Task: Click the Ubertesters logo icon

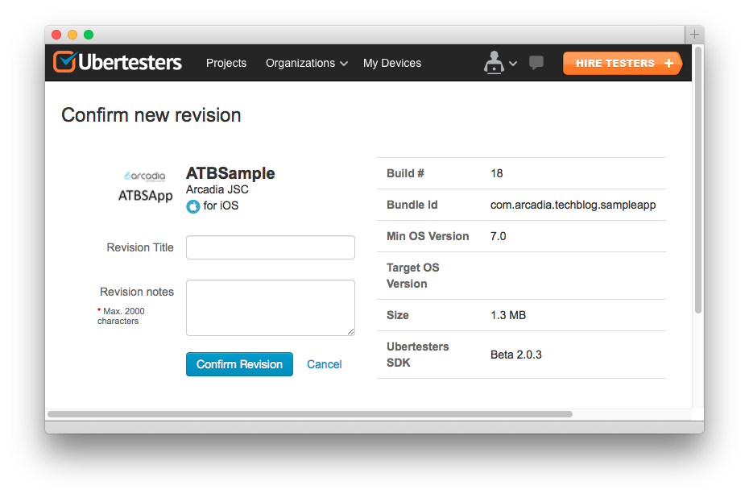Action: click(x=64, y=62)
